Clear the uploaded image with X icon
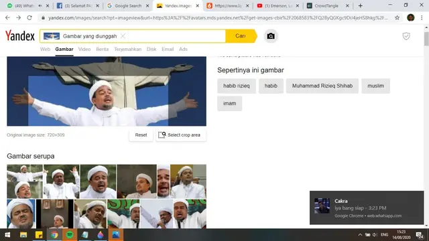Viewport: 429px width, 241px height. pyautogui.click(x=123, y=36)
